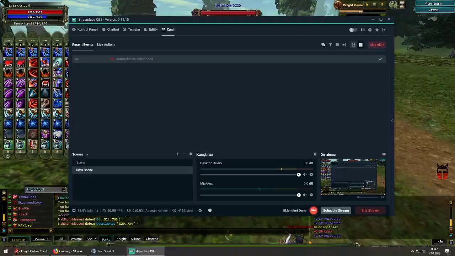The height and width of the screenshot is (256, 455).
Task: Open the Windows Start button
Action: (x=6, y=251)
